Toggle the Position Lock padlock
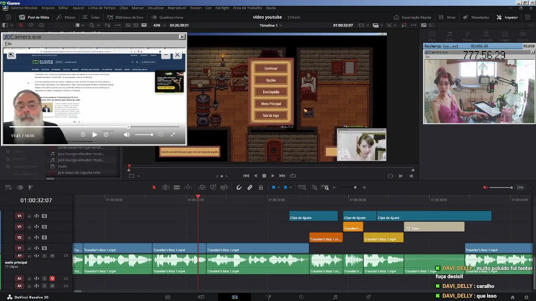Viewport: 536px width, 301px height. pos(261,188)
